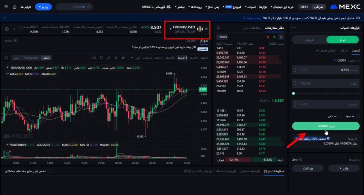Click the announcement speaker icon
The image size is (364, 195).
[358, 18]
